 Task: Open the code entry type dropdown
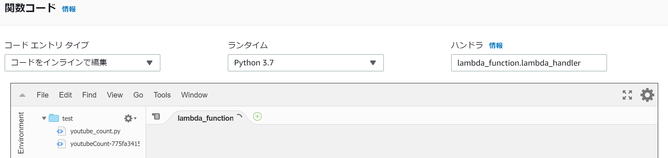(x=82, y=63)
